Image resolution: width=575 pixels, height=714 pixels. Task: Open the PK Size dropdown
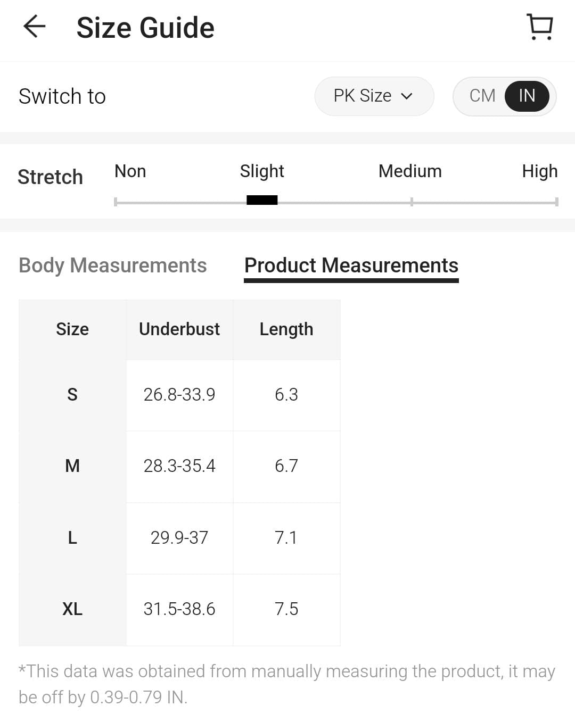[373, 96]
